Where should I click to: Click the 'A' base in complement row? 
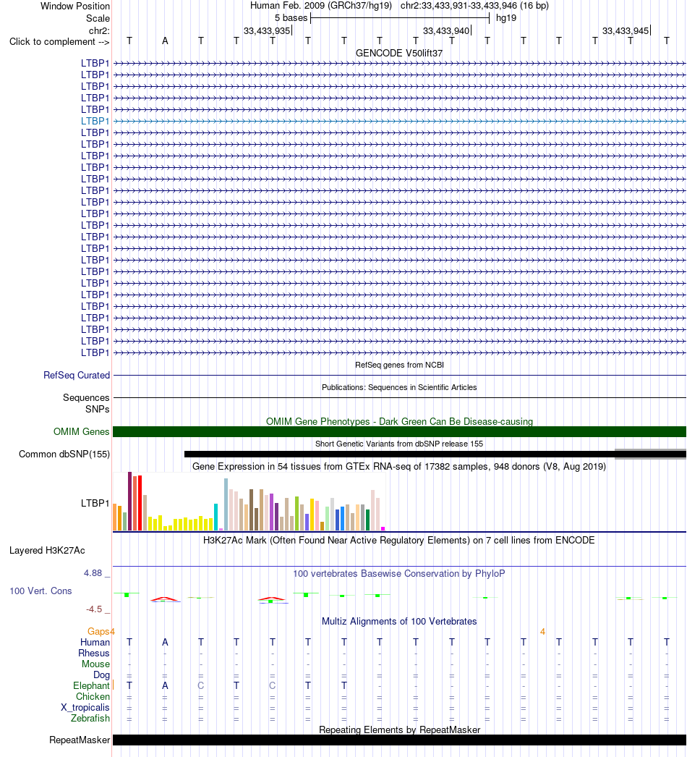(165, 41)
